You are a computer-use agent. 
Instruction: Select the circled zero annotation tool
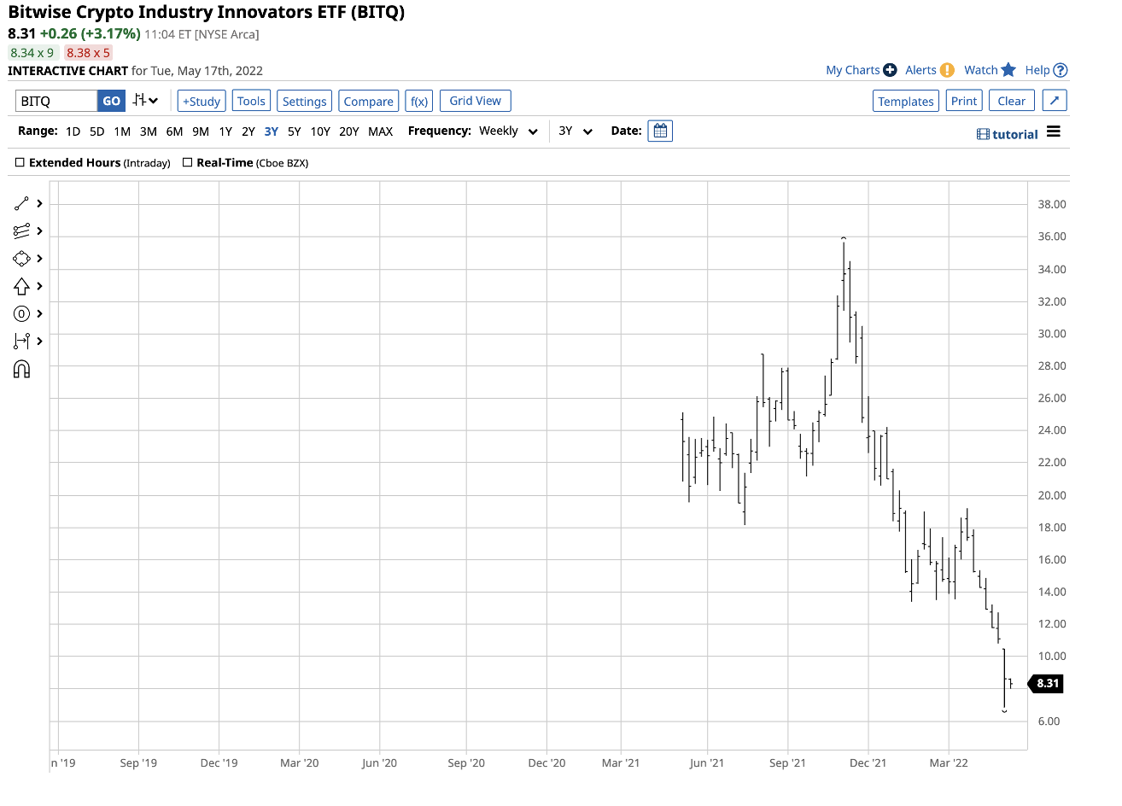click(21, 313)
